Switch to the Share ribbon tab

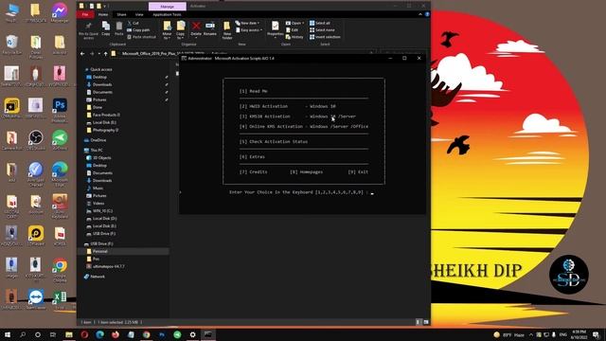click(x=121, y=15)
